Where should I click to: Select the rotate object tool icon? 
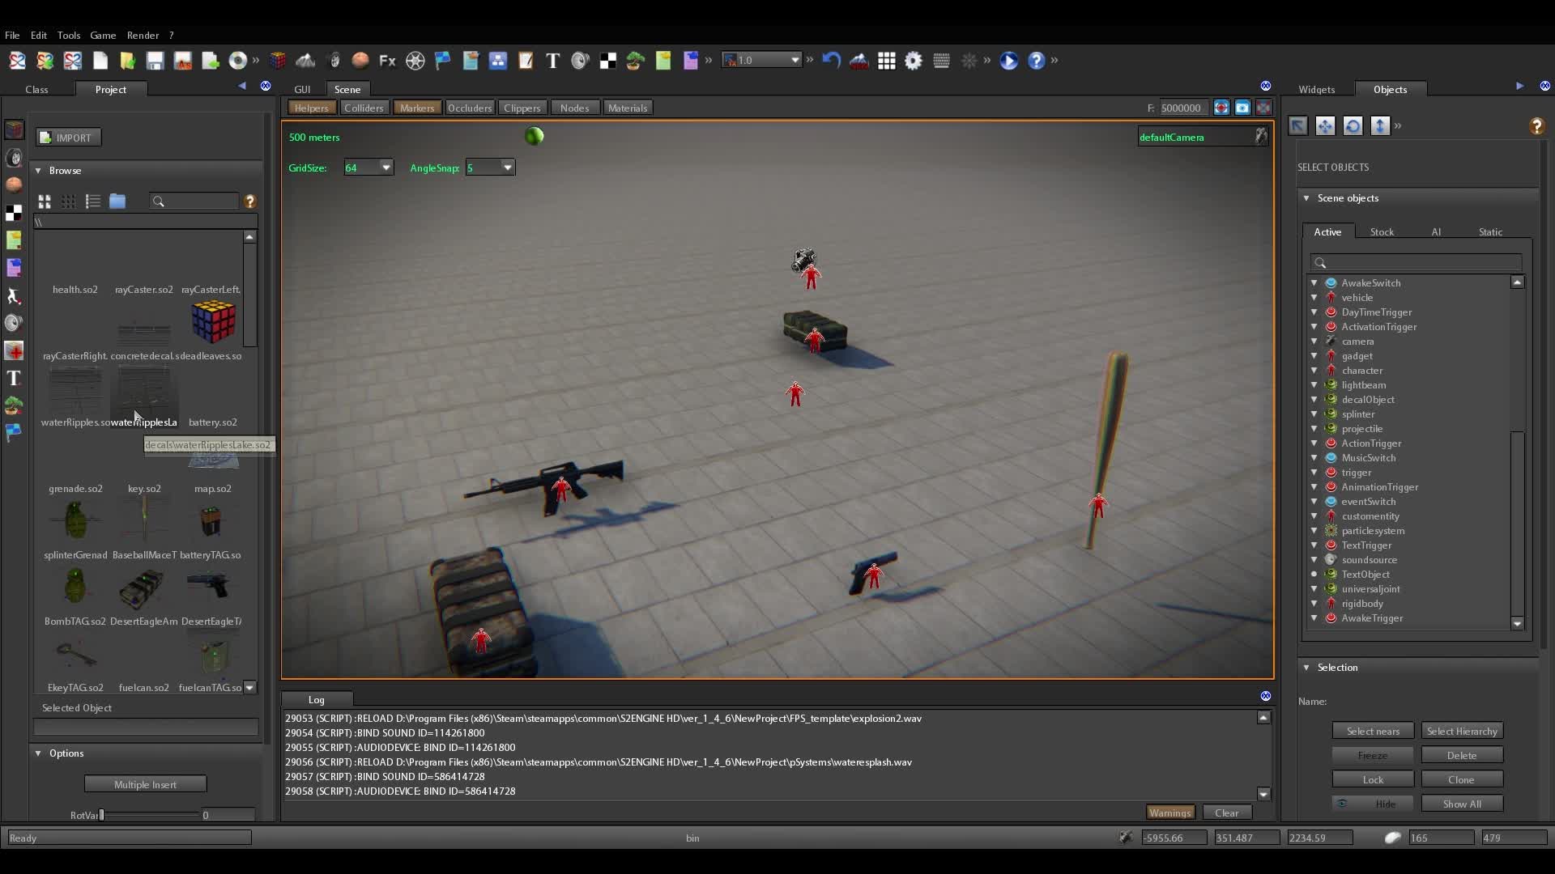tap(1353, 125)
